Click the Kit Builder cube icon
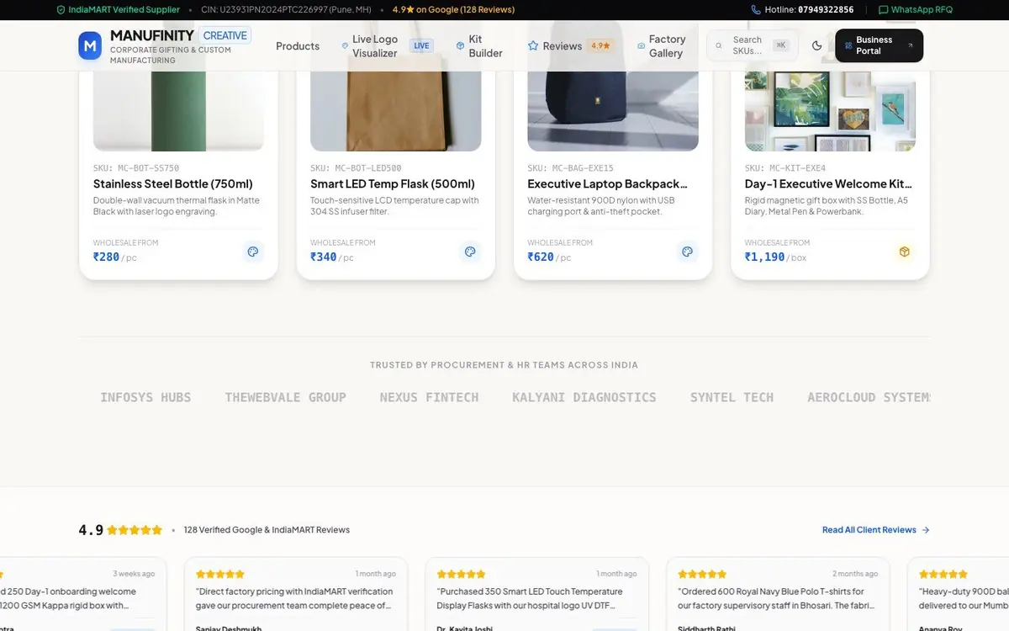The image size is (1009, 631). pyautogui.click(x=460, y=46)
